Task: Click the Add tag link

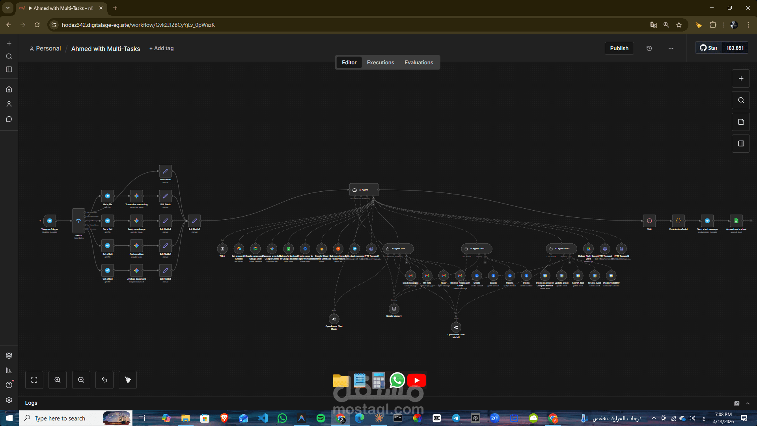Action: (x=162, y=48)
